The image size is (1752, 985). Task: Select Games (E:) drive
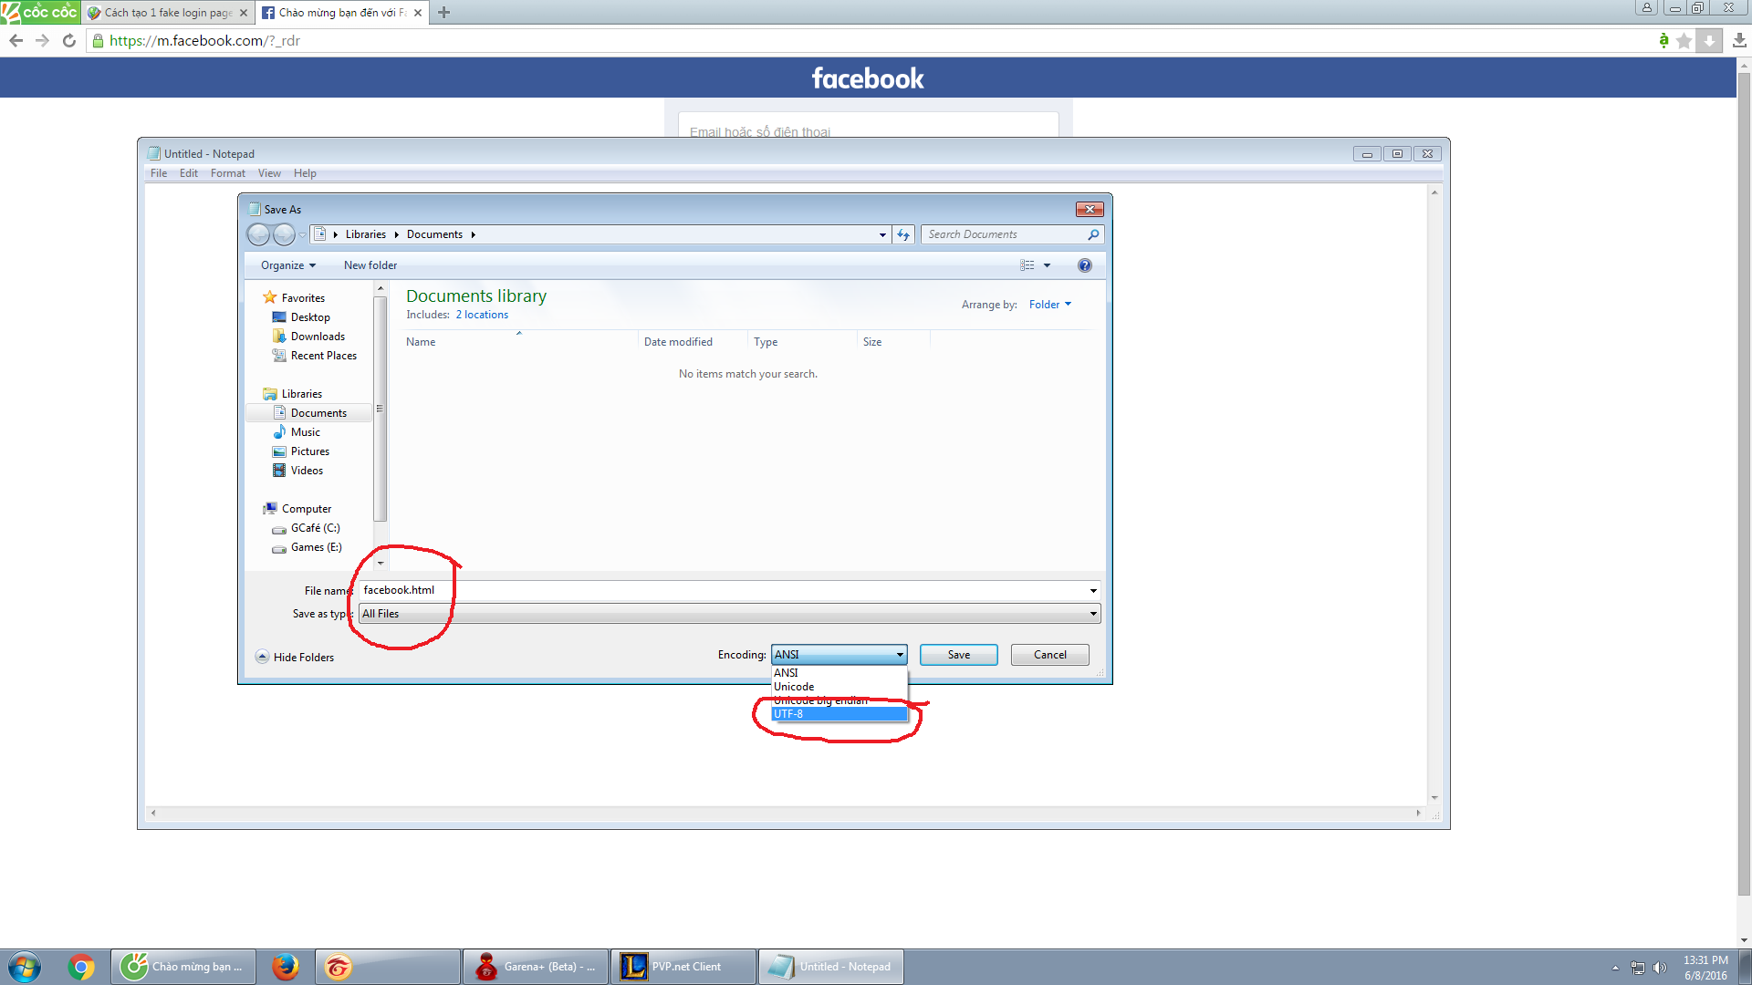click(316, 547)
